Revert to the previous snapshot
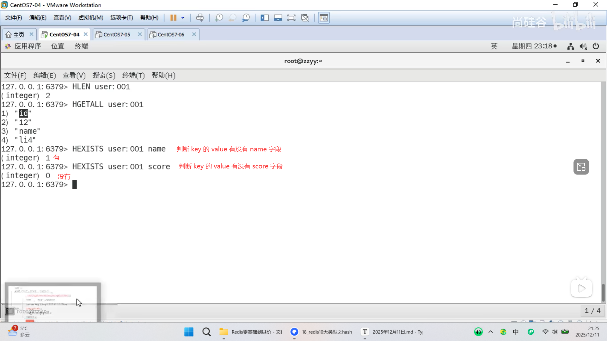Viewport: 607px width, 341px height. (x=232, y=18)
